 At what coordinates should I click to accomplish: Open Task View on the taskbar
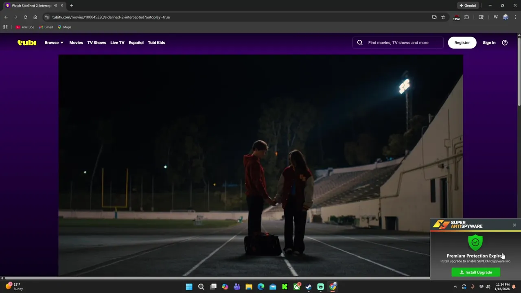(213, 287)
